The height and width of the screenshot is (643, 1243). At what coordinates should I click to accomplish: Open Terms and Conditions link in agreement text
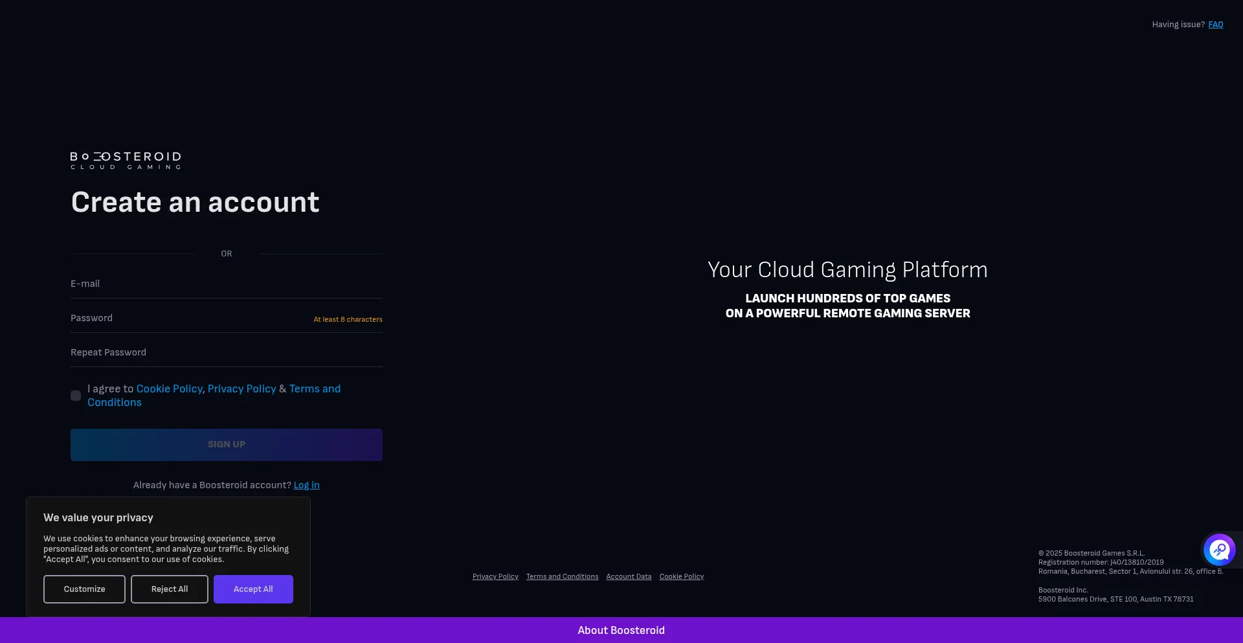pos(214,396)
